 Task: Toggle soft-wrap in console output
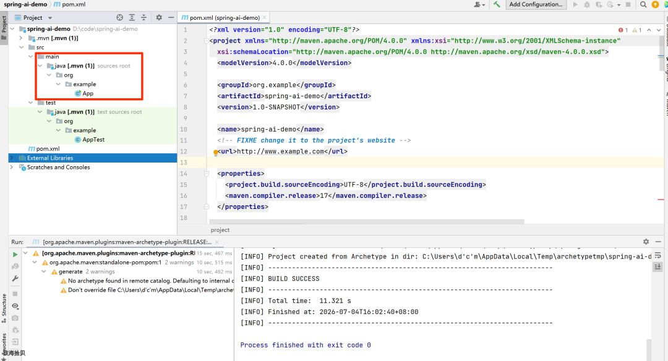[x=657, y=255]
